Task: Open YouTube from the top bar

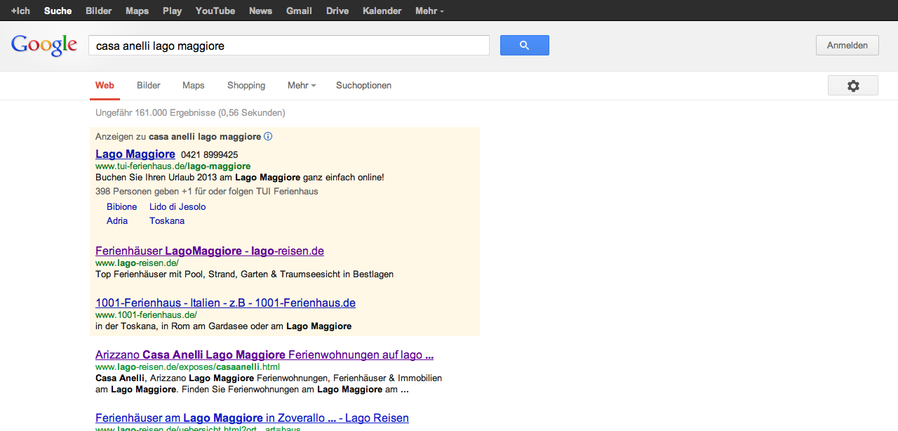Action: [215, 11]
